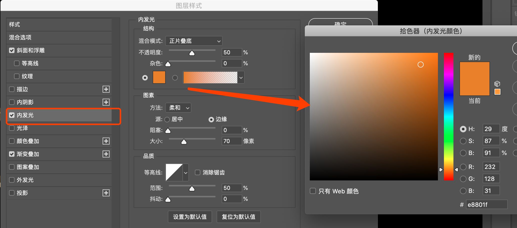Click the 杂色 slider handle
The image size is (517, 228).
tap(168, 64)
